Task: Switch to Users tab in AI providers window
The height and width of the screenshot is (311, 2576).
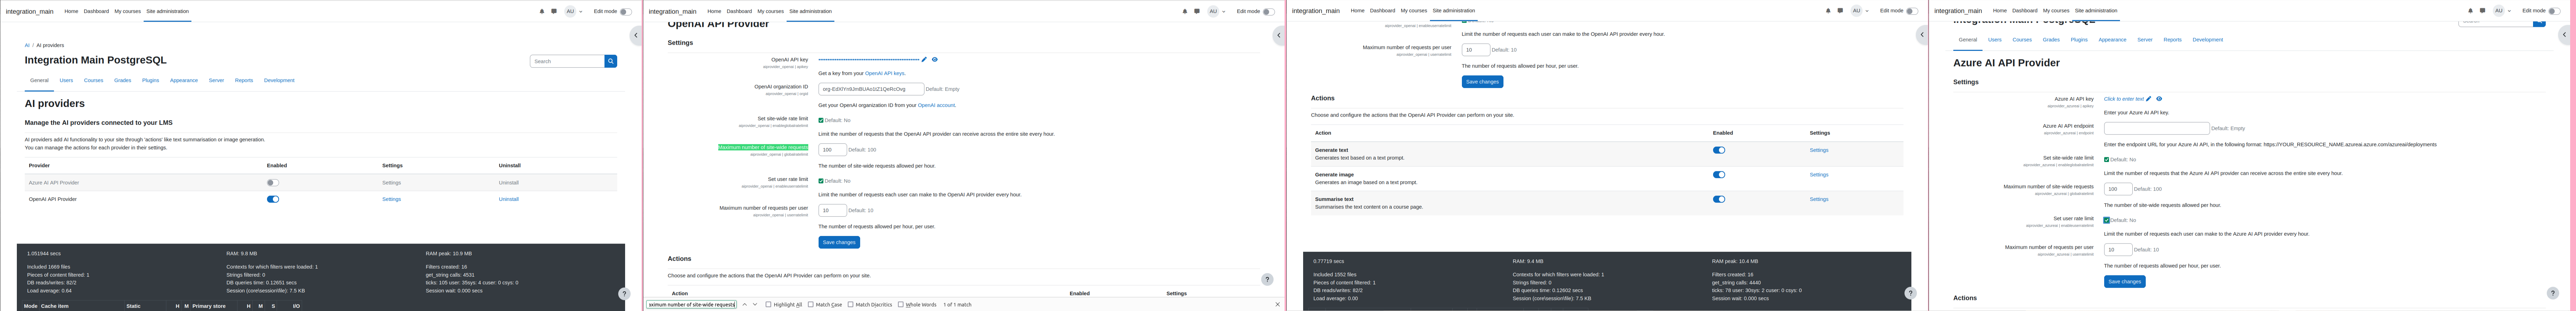Action: (66, 80)
